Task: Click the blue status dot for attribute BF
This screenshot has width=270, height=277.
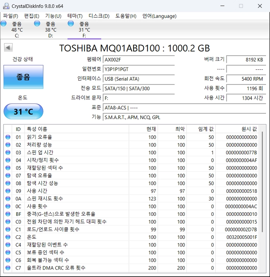Action: [x=8, y=214]
